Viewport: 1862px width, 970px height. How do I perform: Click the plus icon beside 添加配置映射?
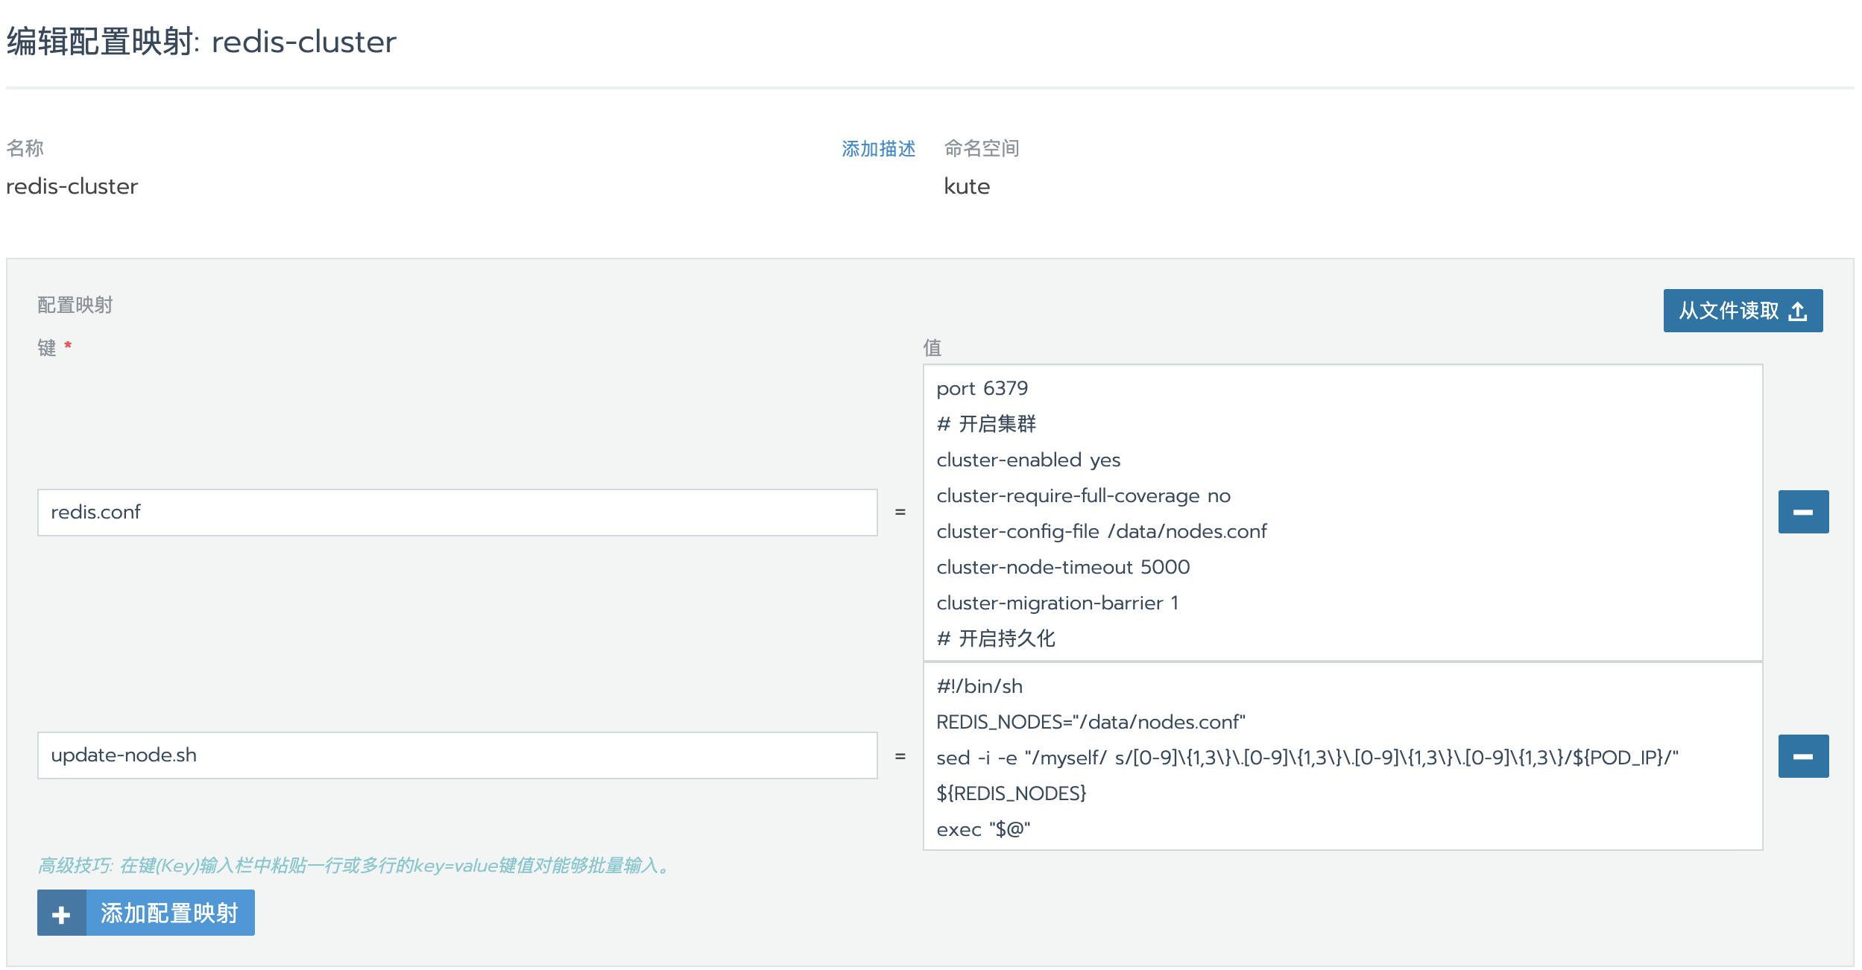61,913
